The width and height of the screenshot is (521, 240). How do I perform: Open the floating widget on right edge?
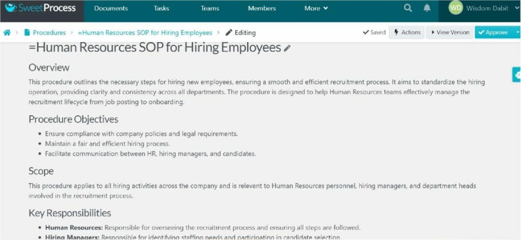click(517, 74)
